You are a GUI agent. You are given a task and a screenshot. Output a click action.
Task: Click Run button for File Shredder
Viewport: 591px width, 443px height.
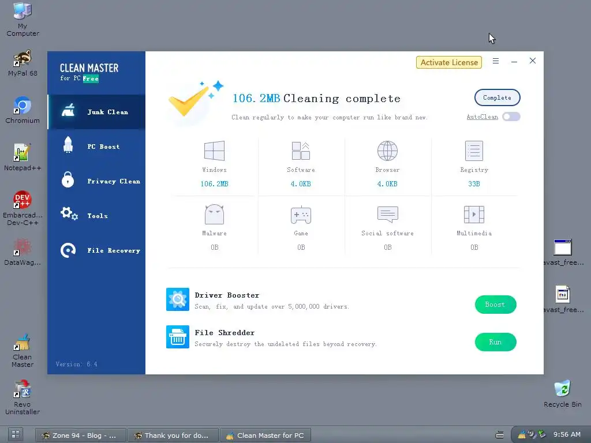click(x=495, y=342)
